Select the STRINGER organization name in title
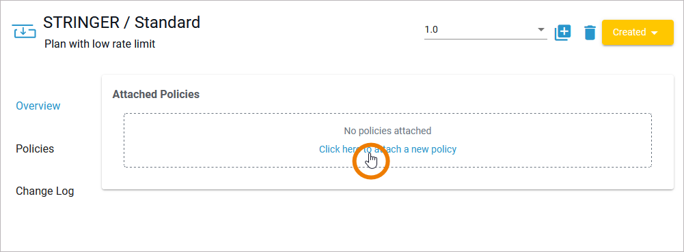Screen dimensions: 684x252 pos(81,22)
